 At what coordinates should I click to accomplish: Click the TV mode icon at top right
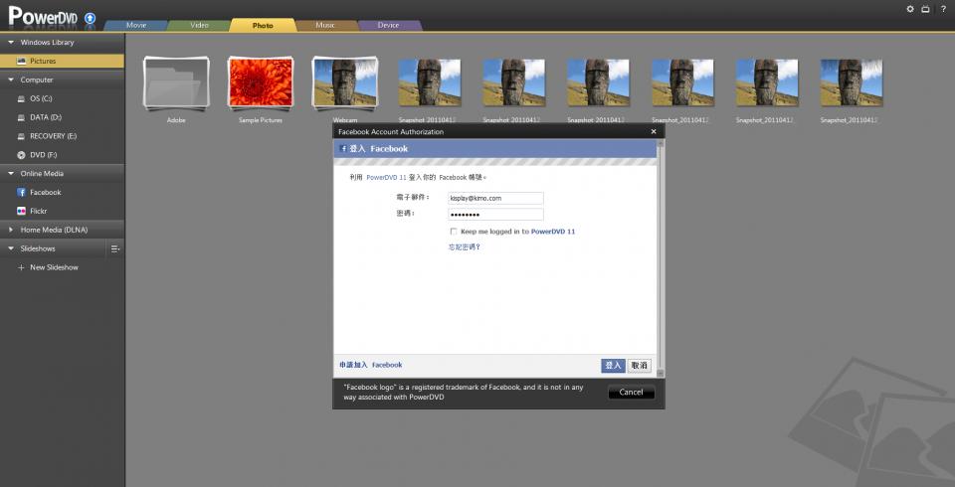pyautogui.click(x=926, y=9)
